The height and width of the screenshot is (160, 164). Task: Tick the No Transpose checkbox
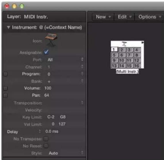(x=46, y=139)
